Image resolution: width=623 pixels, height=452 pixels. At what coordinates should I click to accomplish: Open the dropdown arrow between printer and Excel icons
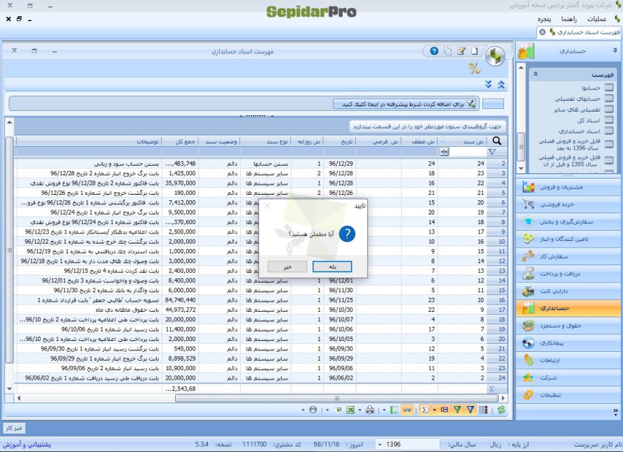pyautogui.click(x=360, y=410)
